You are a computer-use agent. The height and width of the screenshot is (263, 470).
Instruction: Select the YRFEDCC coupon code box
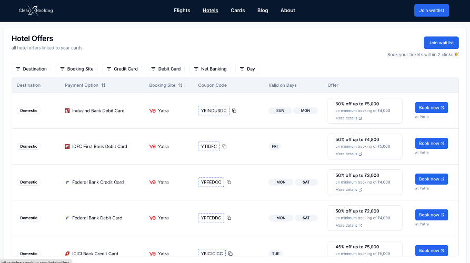coord(211,182)
